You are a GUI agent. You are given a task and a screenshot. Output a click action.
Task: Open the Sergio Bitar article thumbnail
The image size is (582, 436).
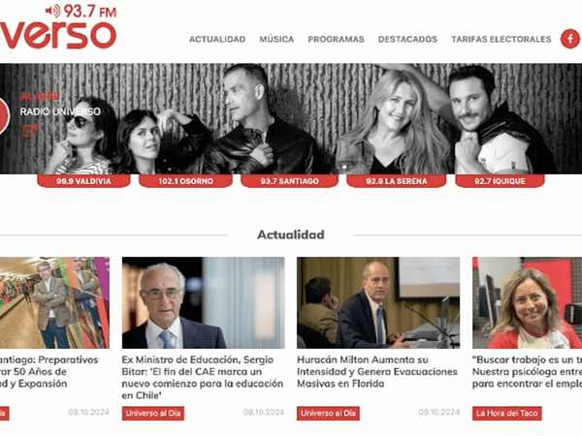click(203, 302)
